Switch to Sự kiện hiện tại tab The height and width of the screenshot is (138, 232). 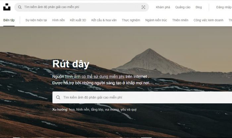click(36, 20)
